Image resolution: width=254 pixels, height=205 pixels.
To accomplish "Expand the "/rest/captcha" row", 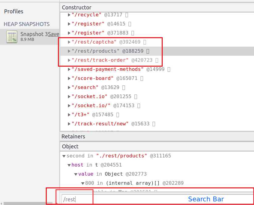I will (x=69, y=42).
